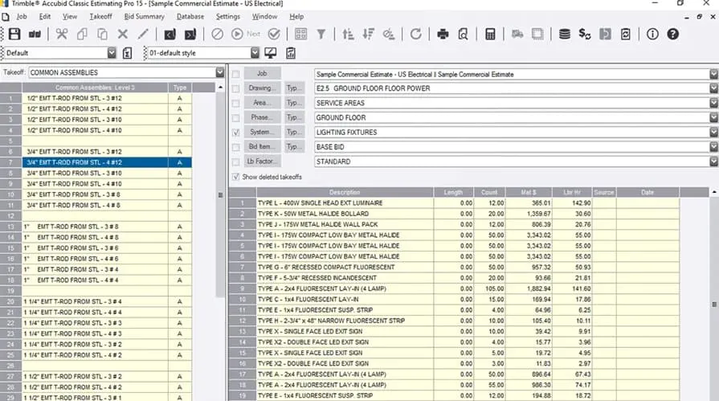Click the help question mark icon
The width and height of the screenshot is (719, 401).
click(x=672, y=34)
